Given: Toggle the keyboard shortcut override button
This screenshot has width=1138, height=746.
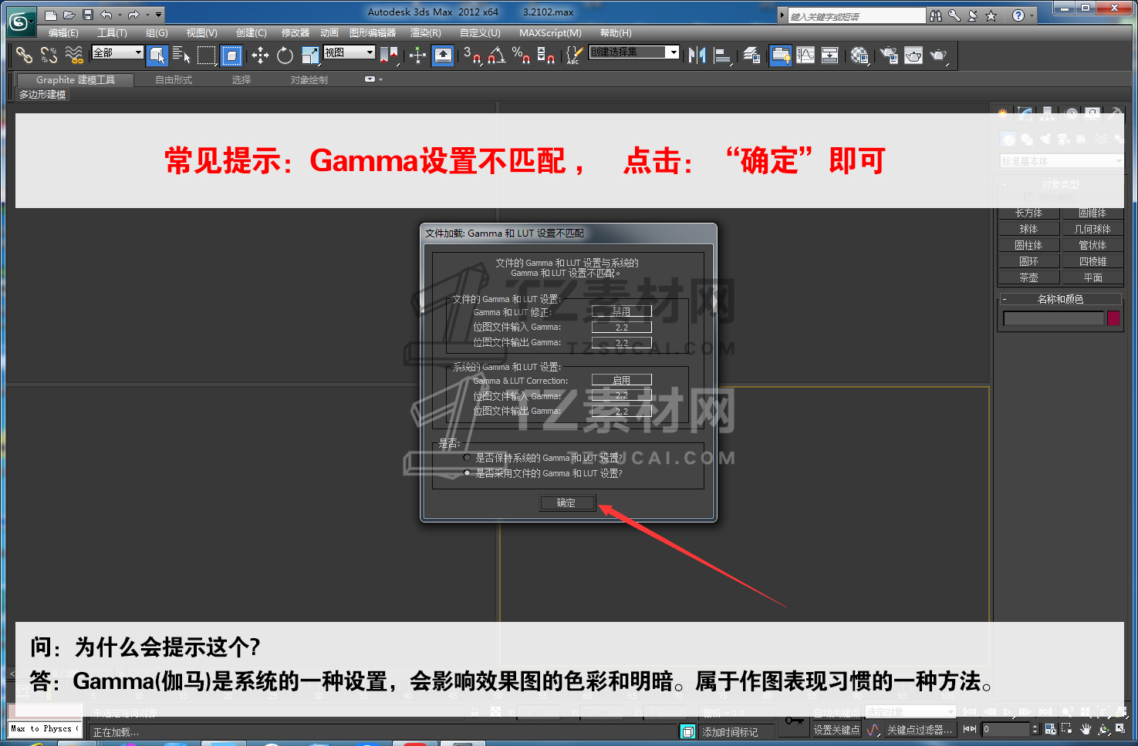Looking at the screenshot, I should 443,55.
